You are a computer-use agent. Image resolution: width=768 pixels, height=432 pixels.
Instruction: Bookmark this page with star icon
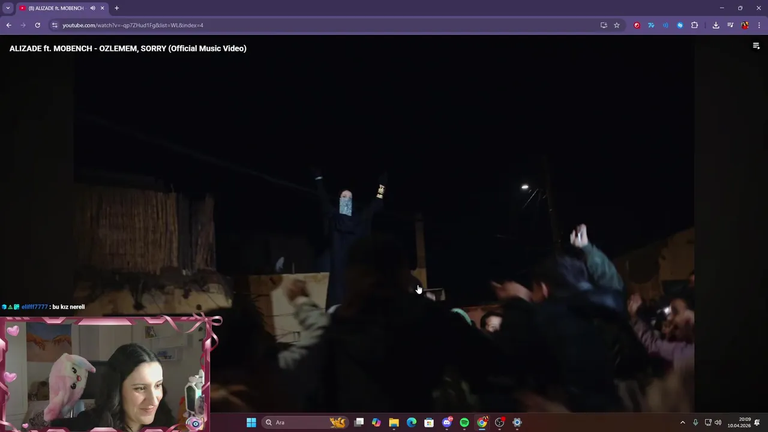(616, 25)
